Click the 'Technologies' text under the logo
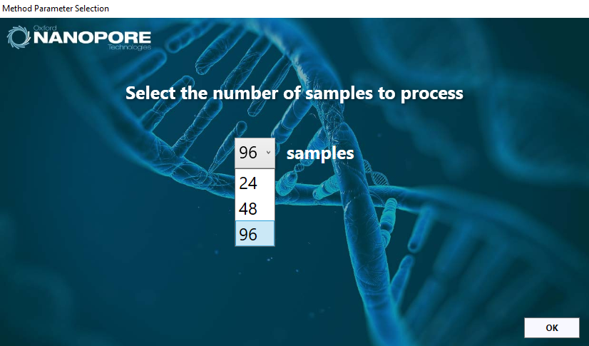 (x=129, y=47)
